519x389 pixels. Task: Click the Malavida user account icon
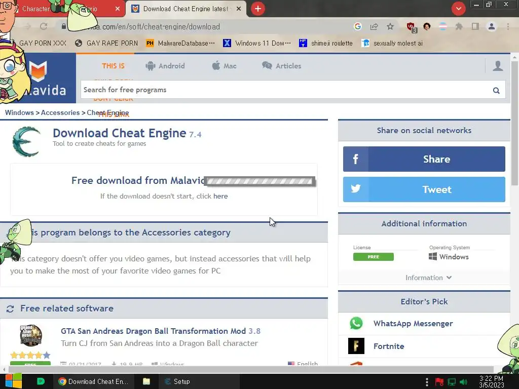tap(498, 65)
